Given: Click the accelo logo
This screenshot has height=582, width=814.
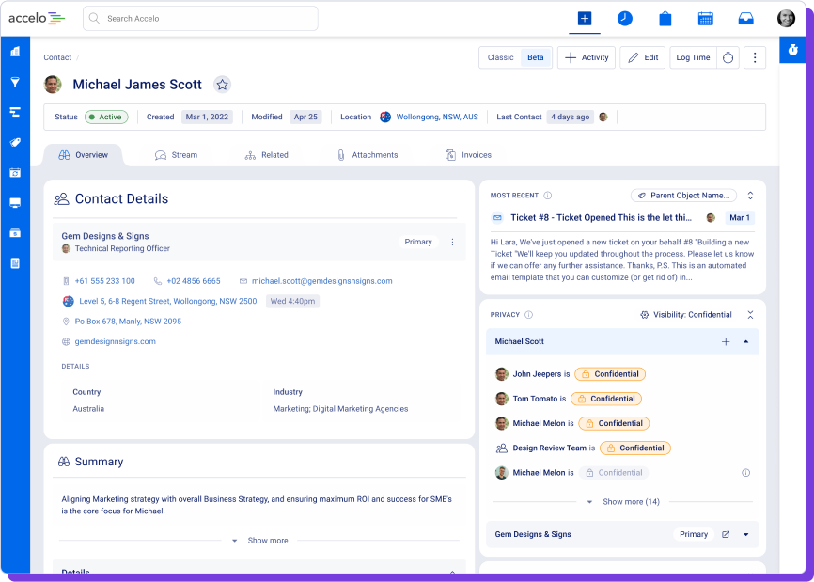Looking at the screenshot, I should (37, 18).
